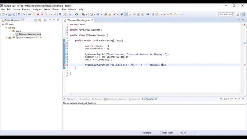Open Project Explorer View Menu triangle
Image resolution: width=247 pixels, height=139 pixels.
(x=51, y=20)
